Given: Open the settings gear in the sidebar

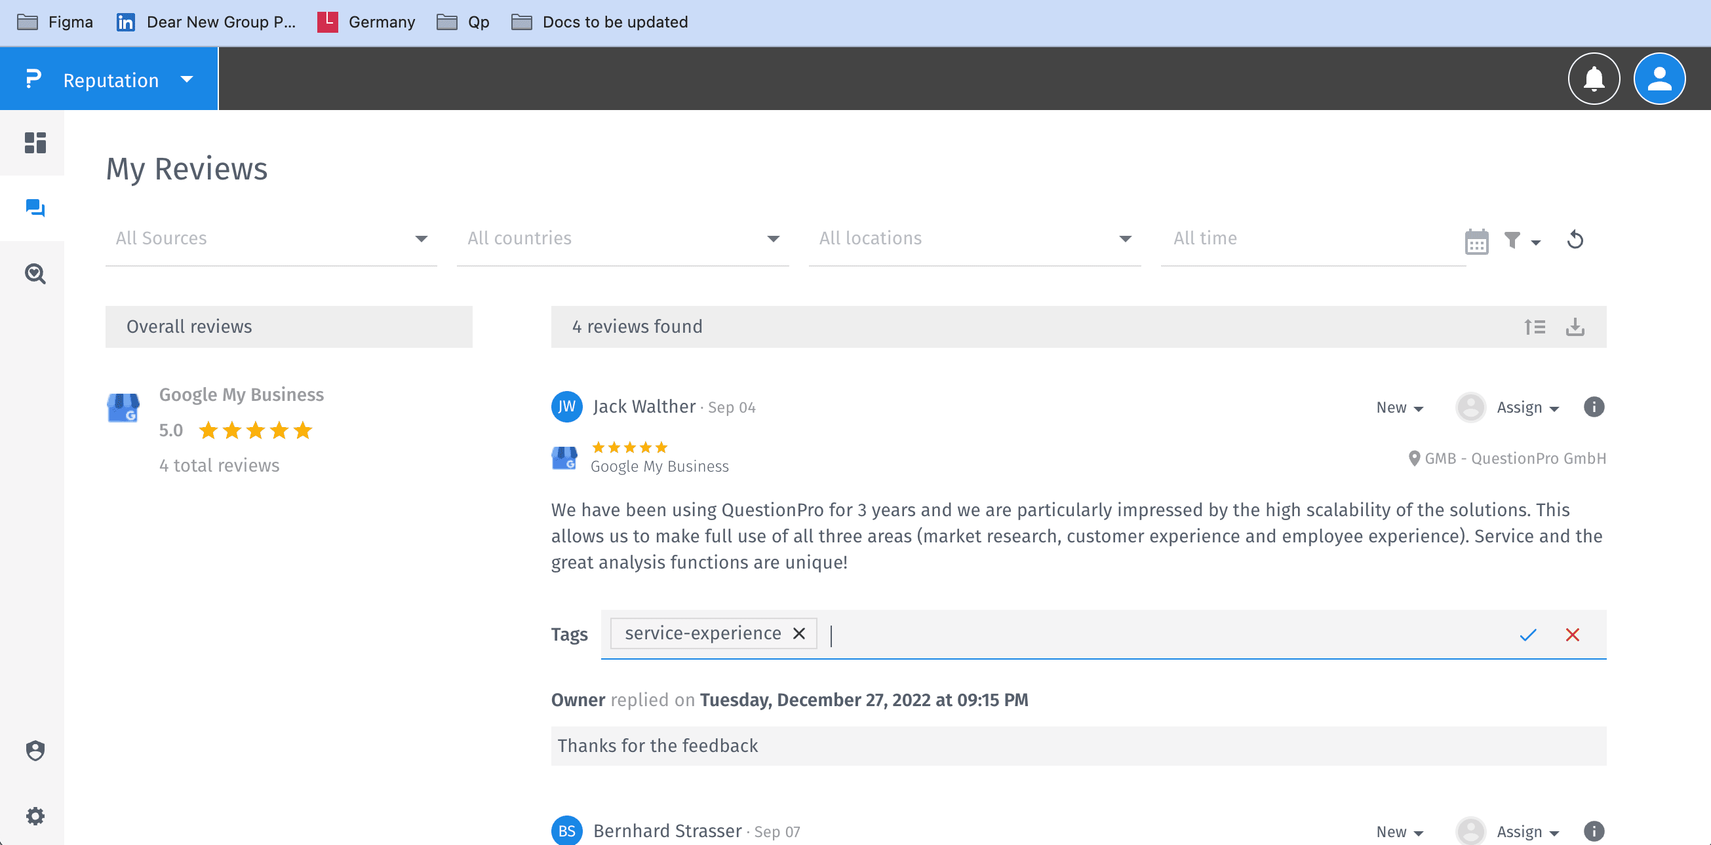Looking at the screenshot, I should tap(35, 815).
